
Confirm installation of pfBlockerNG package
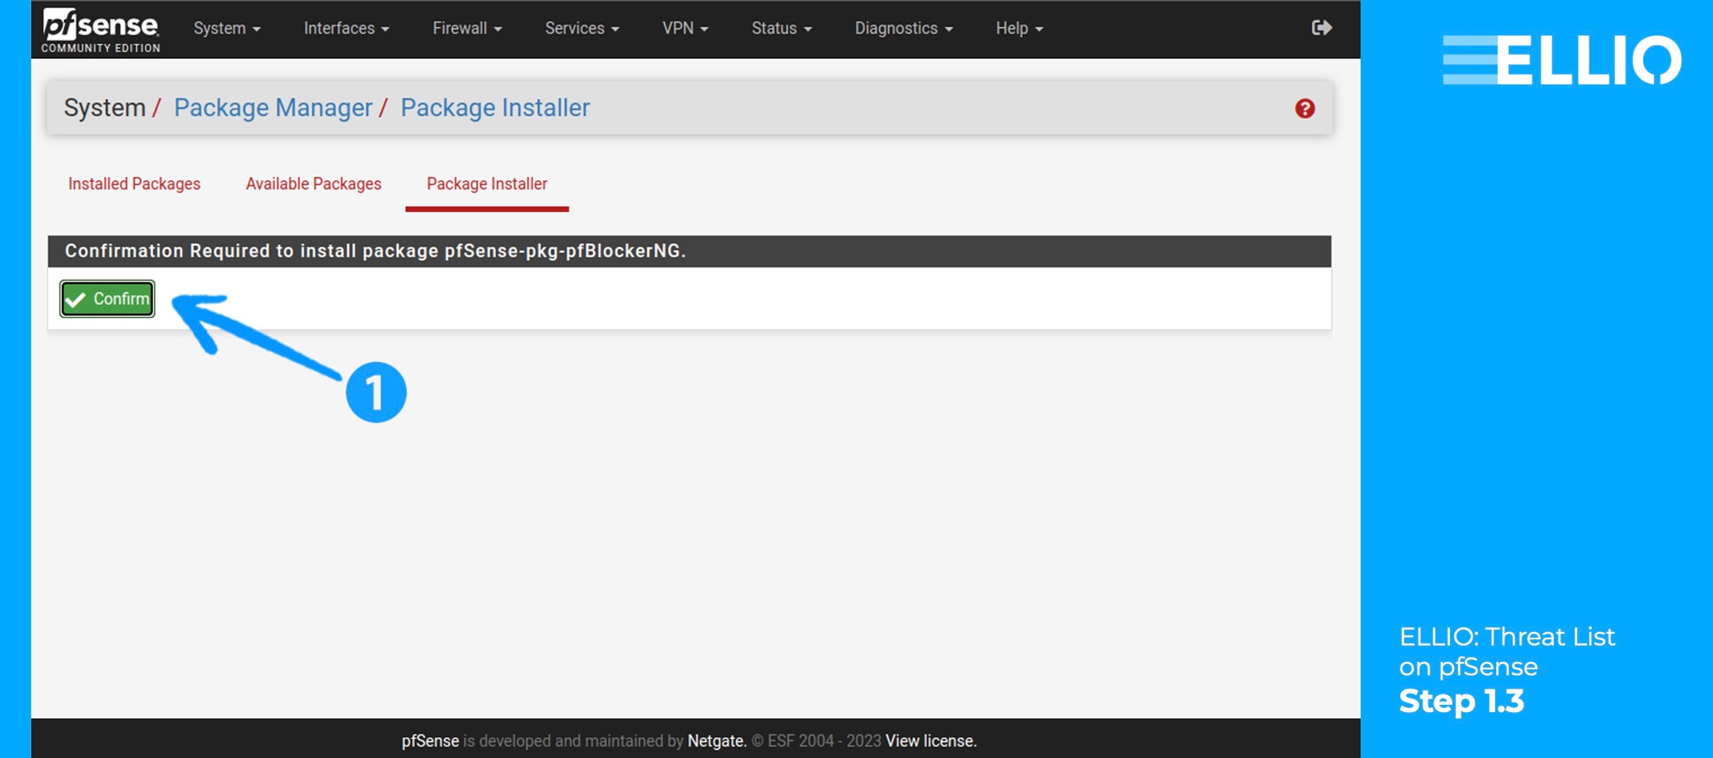pos(106,299)
